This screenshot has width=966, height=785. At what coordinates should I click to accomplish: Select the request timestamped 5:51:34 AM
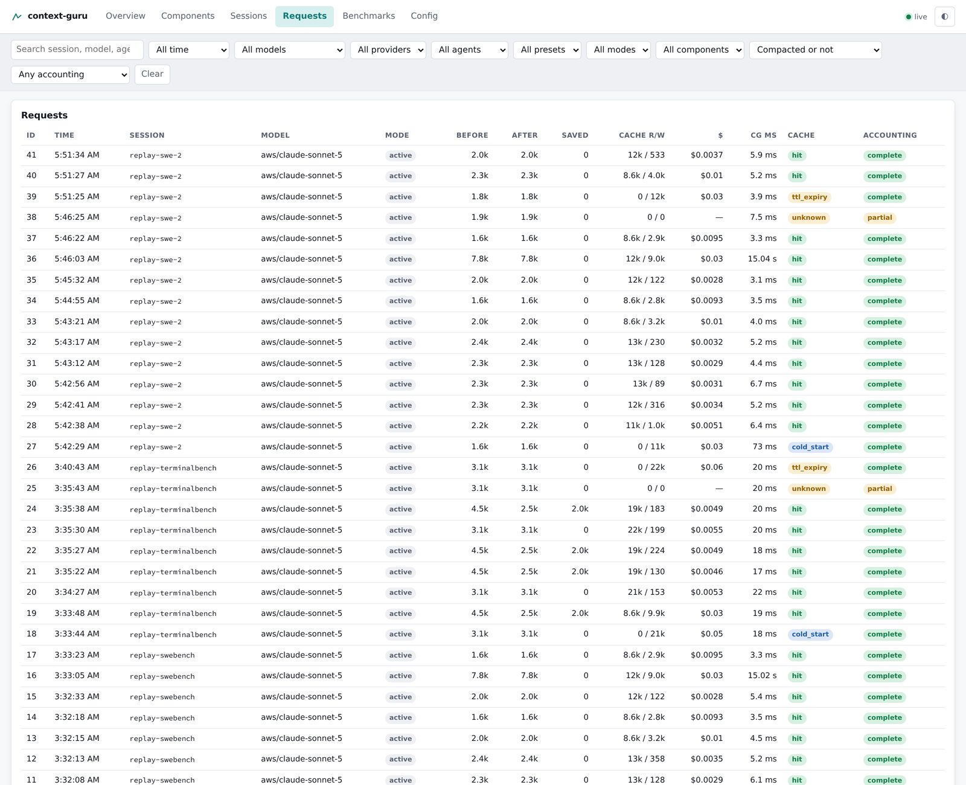point(483,156)
